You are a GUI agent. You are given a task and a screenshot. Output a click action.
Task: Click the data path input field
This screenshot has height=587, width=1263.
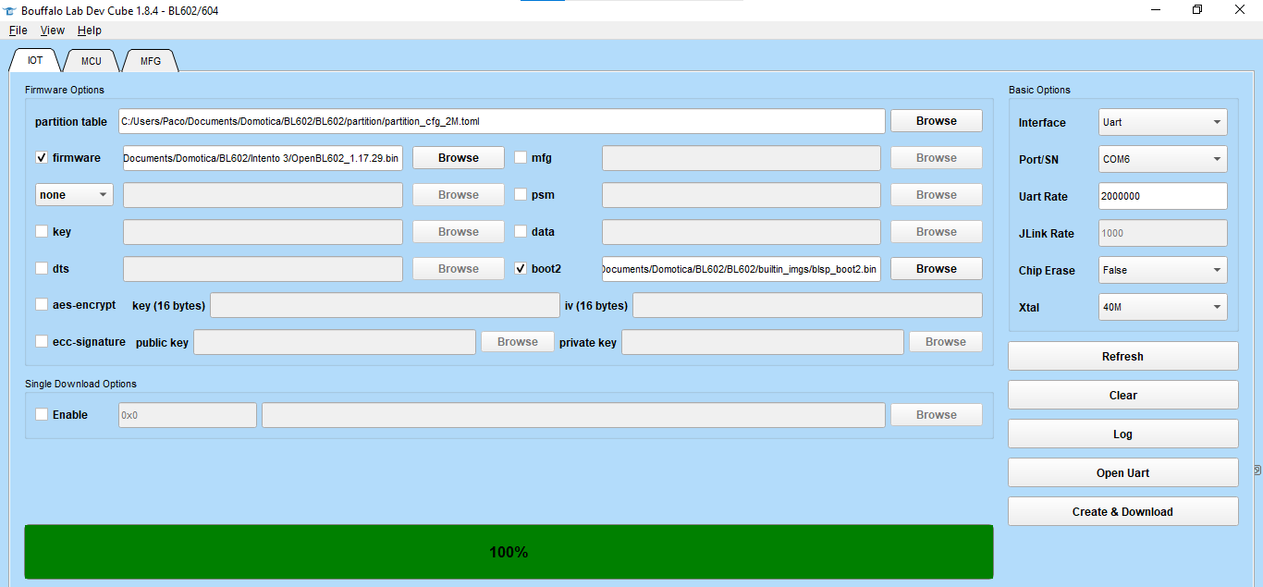point(742,232)
